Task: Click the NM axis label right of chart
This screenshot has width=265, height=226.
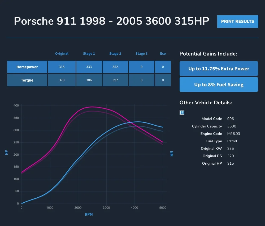Action: [172, 154]
